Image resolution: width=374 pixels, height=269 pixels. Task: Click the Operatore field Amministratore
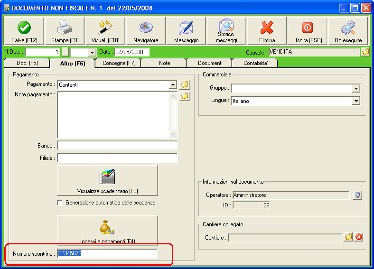[291, 195]
